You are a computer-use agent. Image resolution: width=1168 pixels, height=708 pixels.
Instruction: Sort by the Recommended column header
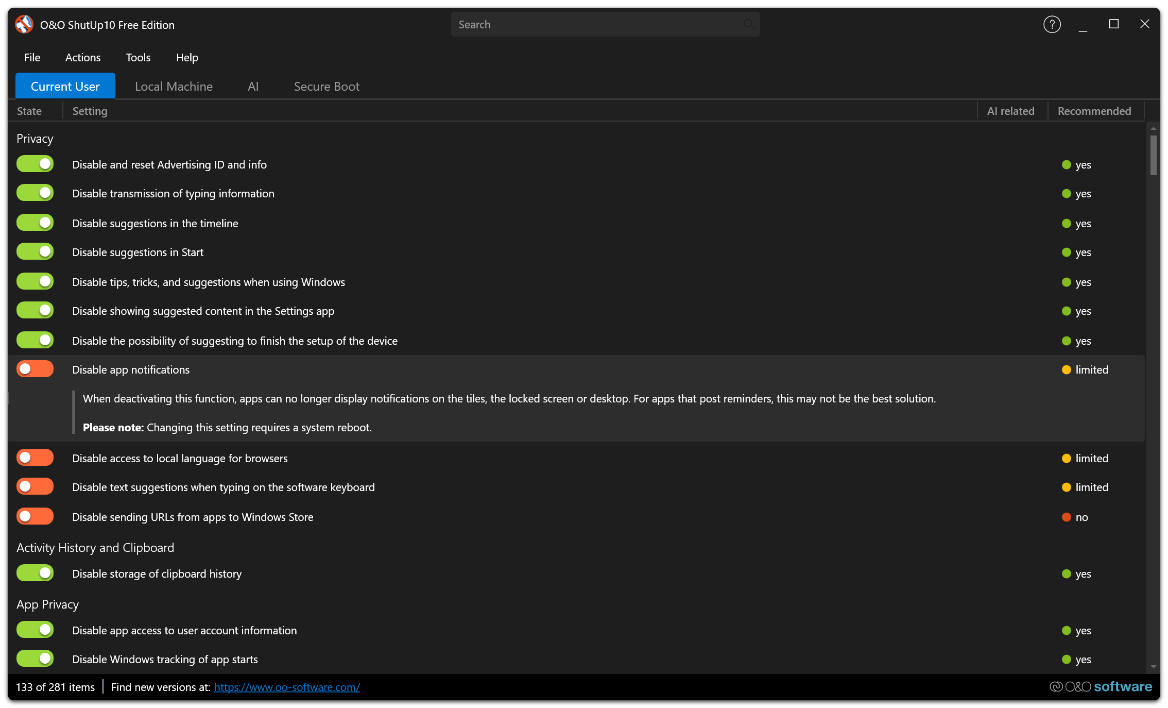tap(1096, 111)
